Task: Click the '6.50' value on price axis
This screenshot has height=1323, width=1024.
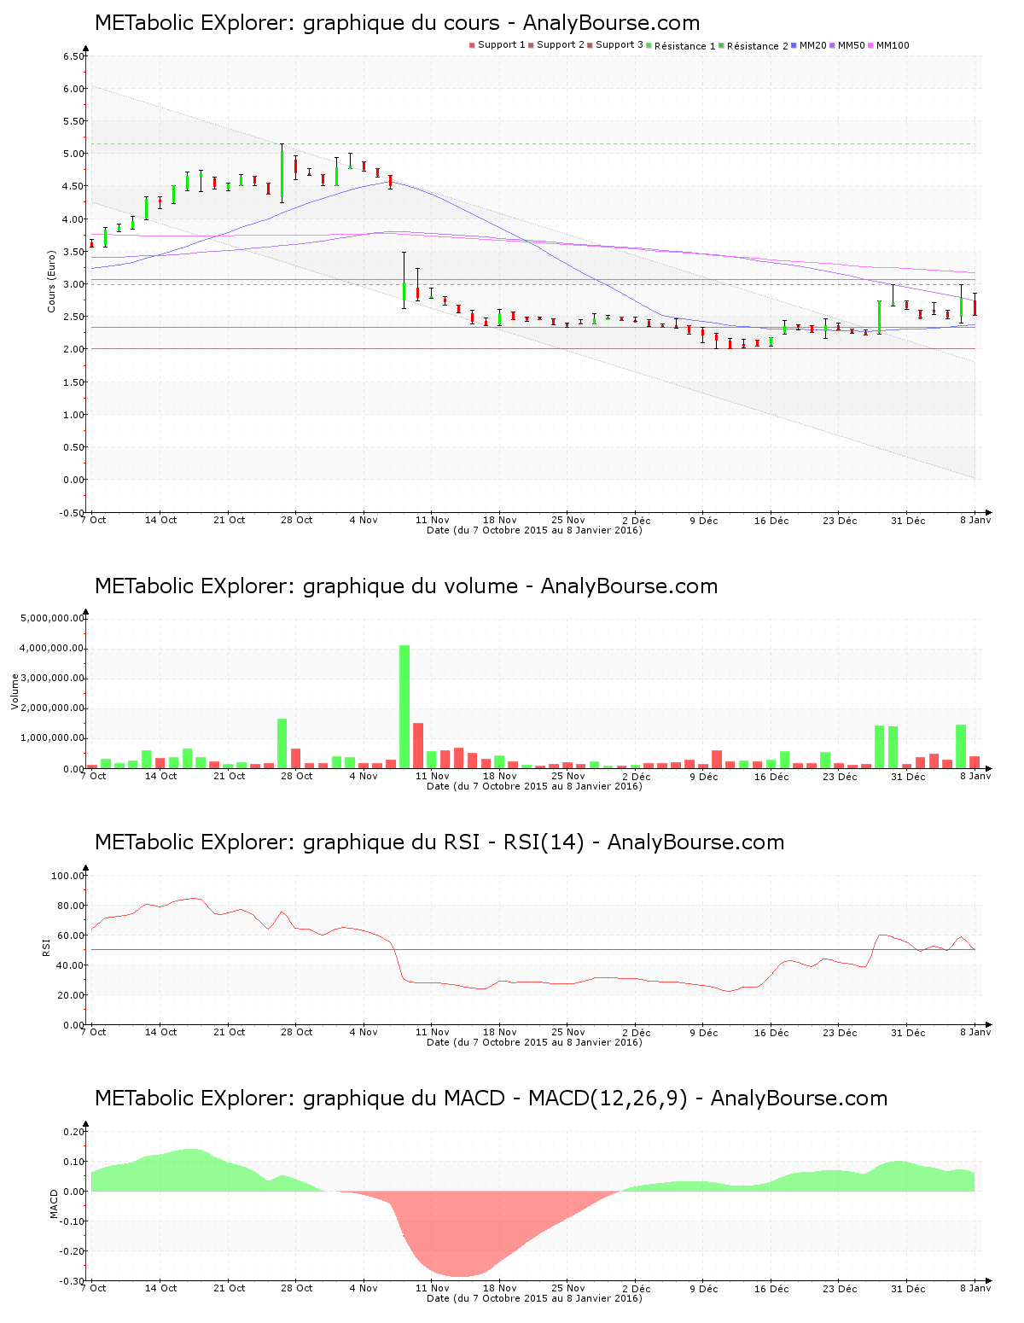Action: pyautogui.click(x=73, y=56)
